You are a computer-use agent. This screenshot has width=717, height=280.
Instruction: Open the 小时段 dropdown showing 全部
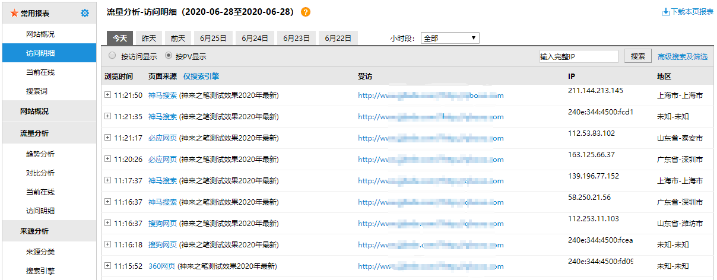[449, 38]
